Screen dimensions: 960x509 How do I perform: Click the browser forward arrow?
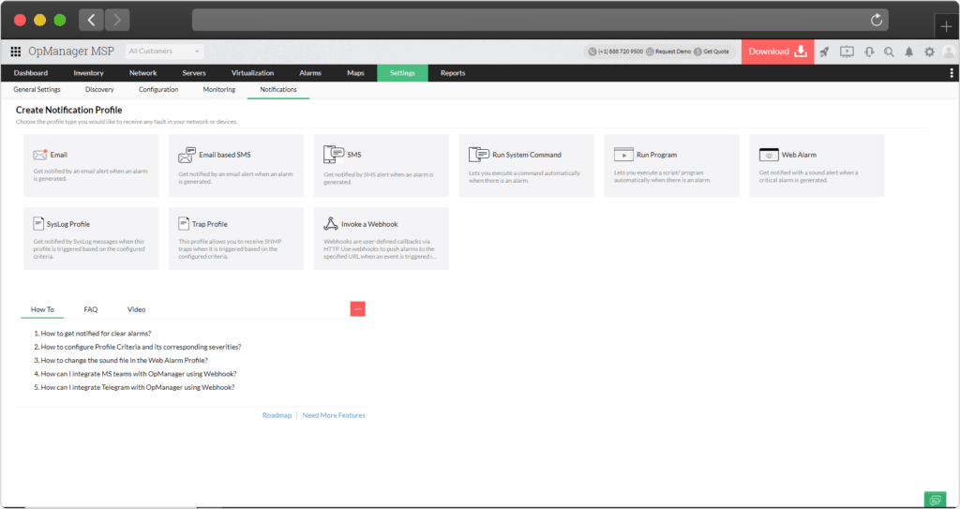point(117,21)
